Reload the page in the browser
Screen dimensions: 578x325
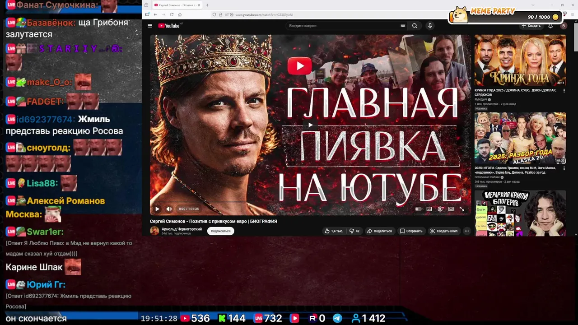click(x=172, y=14)
